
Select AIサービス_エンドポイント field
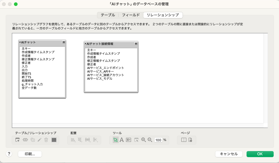[x=106, y=68]
